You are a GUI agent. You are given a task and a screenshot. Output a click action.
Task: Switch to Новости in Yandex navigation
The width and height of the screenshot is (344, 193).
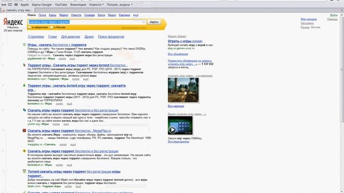click(76, 15)
